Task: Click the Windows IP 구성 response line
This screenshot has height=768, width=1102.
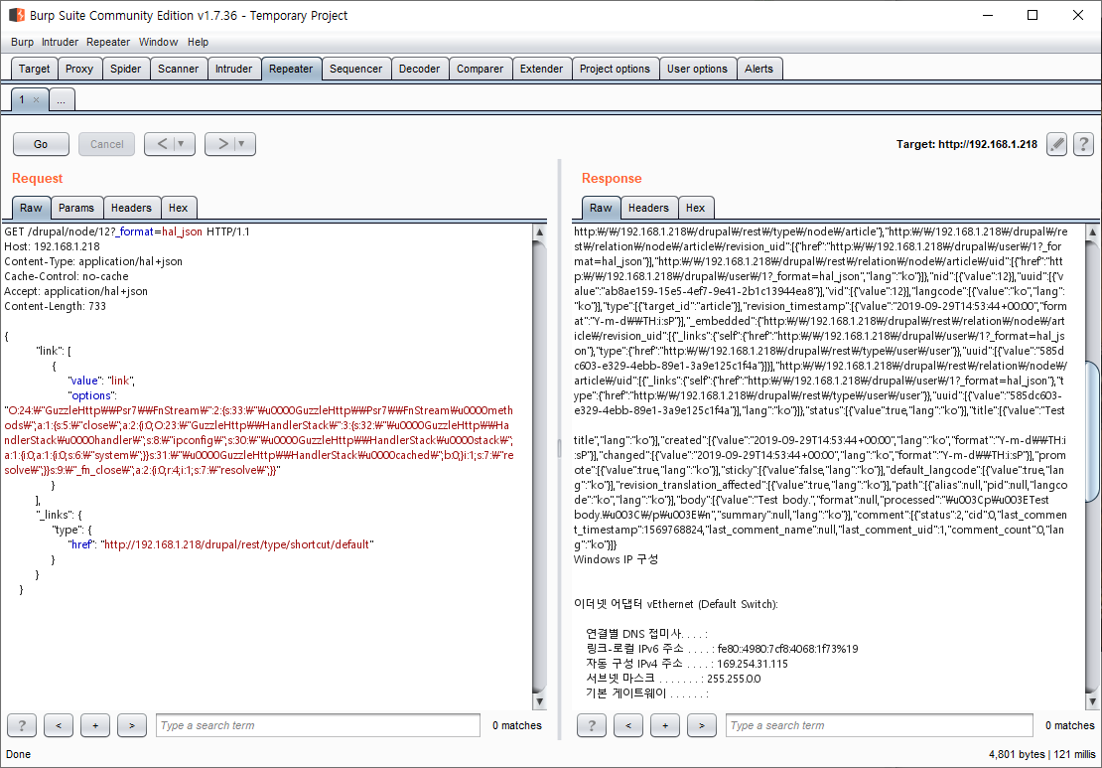Action: click(x=616, y=559)
